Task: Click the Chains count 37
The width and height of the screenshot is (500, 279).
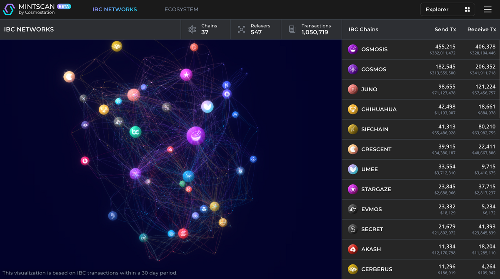Action: (x=205, y=32)
